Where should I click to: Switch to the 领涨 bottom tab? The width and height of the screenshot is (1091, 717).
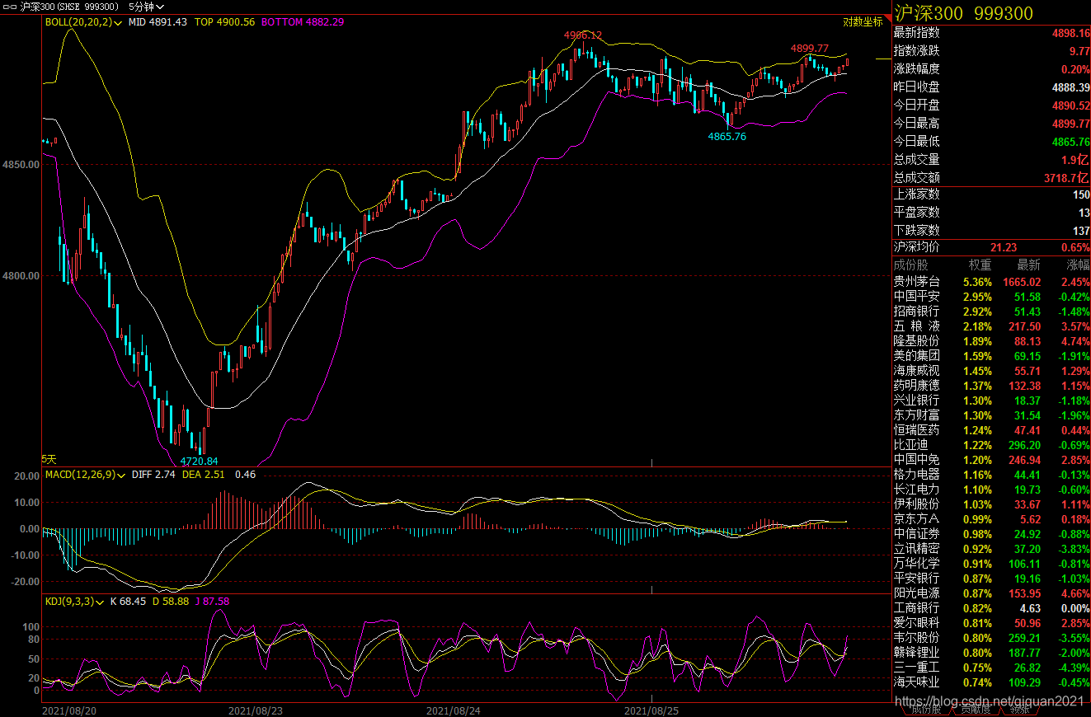click(1018, 710)
